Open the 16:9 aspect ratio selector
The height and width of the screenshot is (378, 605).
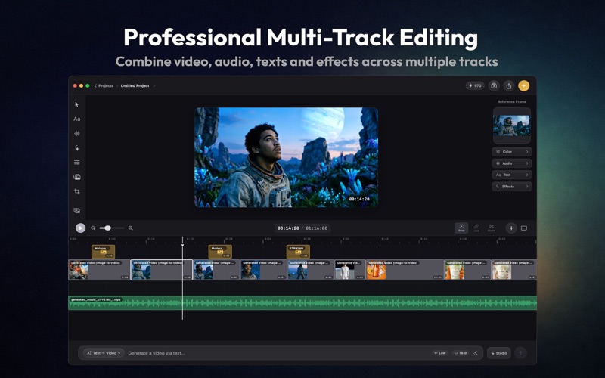(x=461, y=353)
